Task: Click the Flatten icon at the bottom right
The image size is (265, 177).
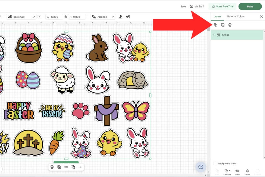Action: [247, 172]
